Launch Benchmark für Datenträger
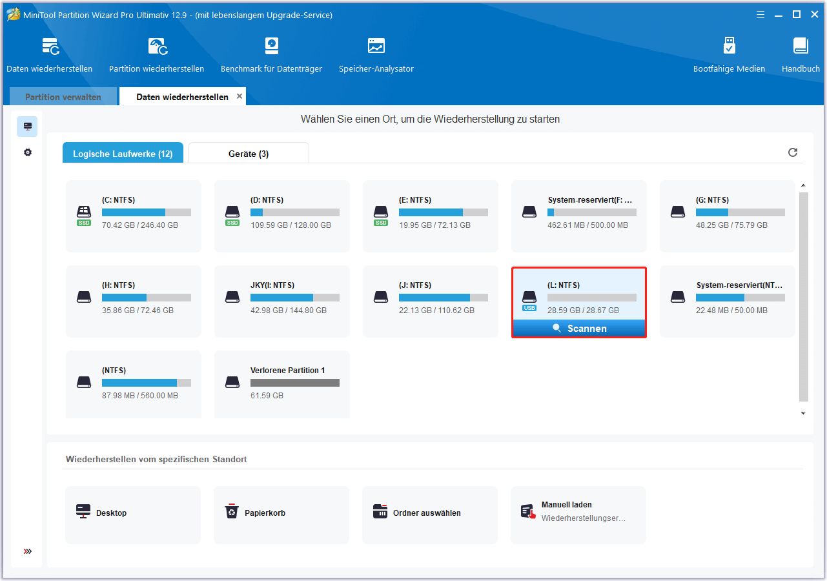The image size is (827, 581). click(272, 46)
